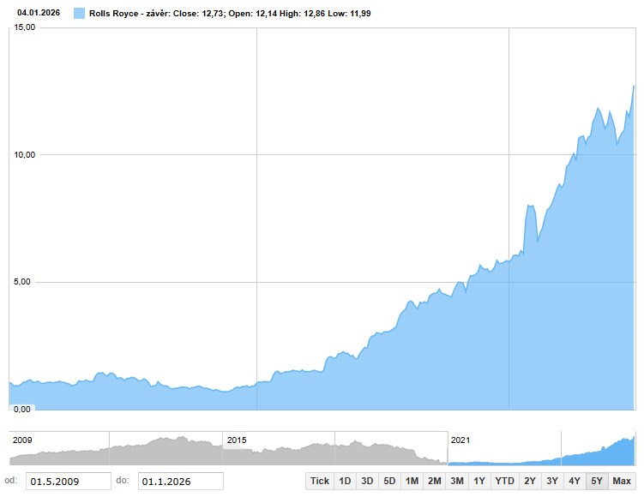Screen dimensions: 644x503
Task: Select the YTD range
Action: point(505,481)
